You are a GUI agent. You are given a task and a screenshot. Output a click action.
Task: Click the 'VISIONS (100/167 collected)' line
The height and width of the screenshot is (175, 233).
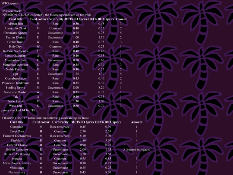[x=45, y=118]
